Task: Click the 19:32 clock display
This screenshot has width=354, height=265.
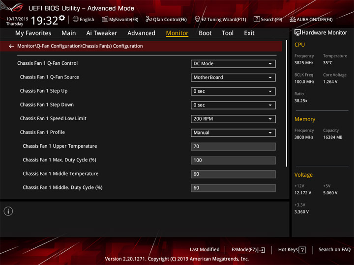Action: [44, 21]
